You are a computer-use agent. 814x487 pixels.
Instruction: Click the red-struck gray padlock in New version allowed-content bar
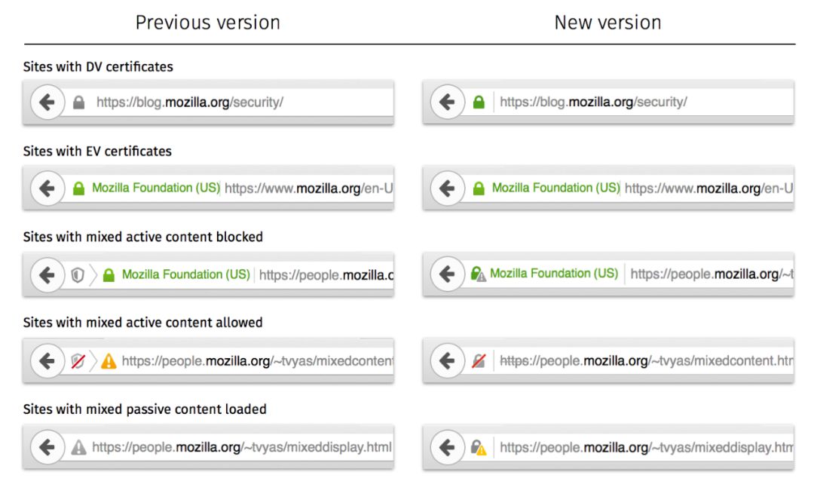(x=478, y=362)
